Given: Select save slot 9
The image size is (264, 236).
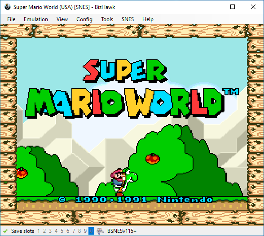Looking at the screenshot, I should (85, 231).
